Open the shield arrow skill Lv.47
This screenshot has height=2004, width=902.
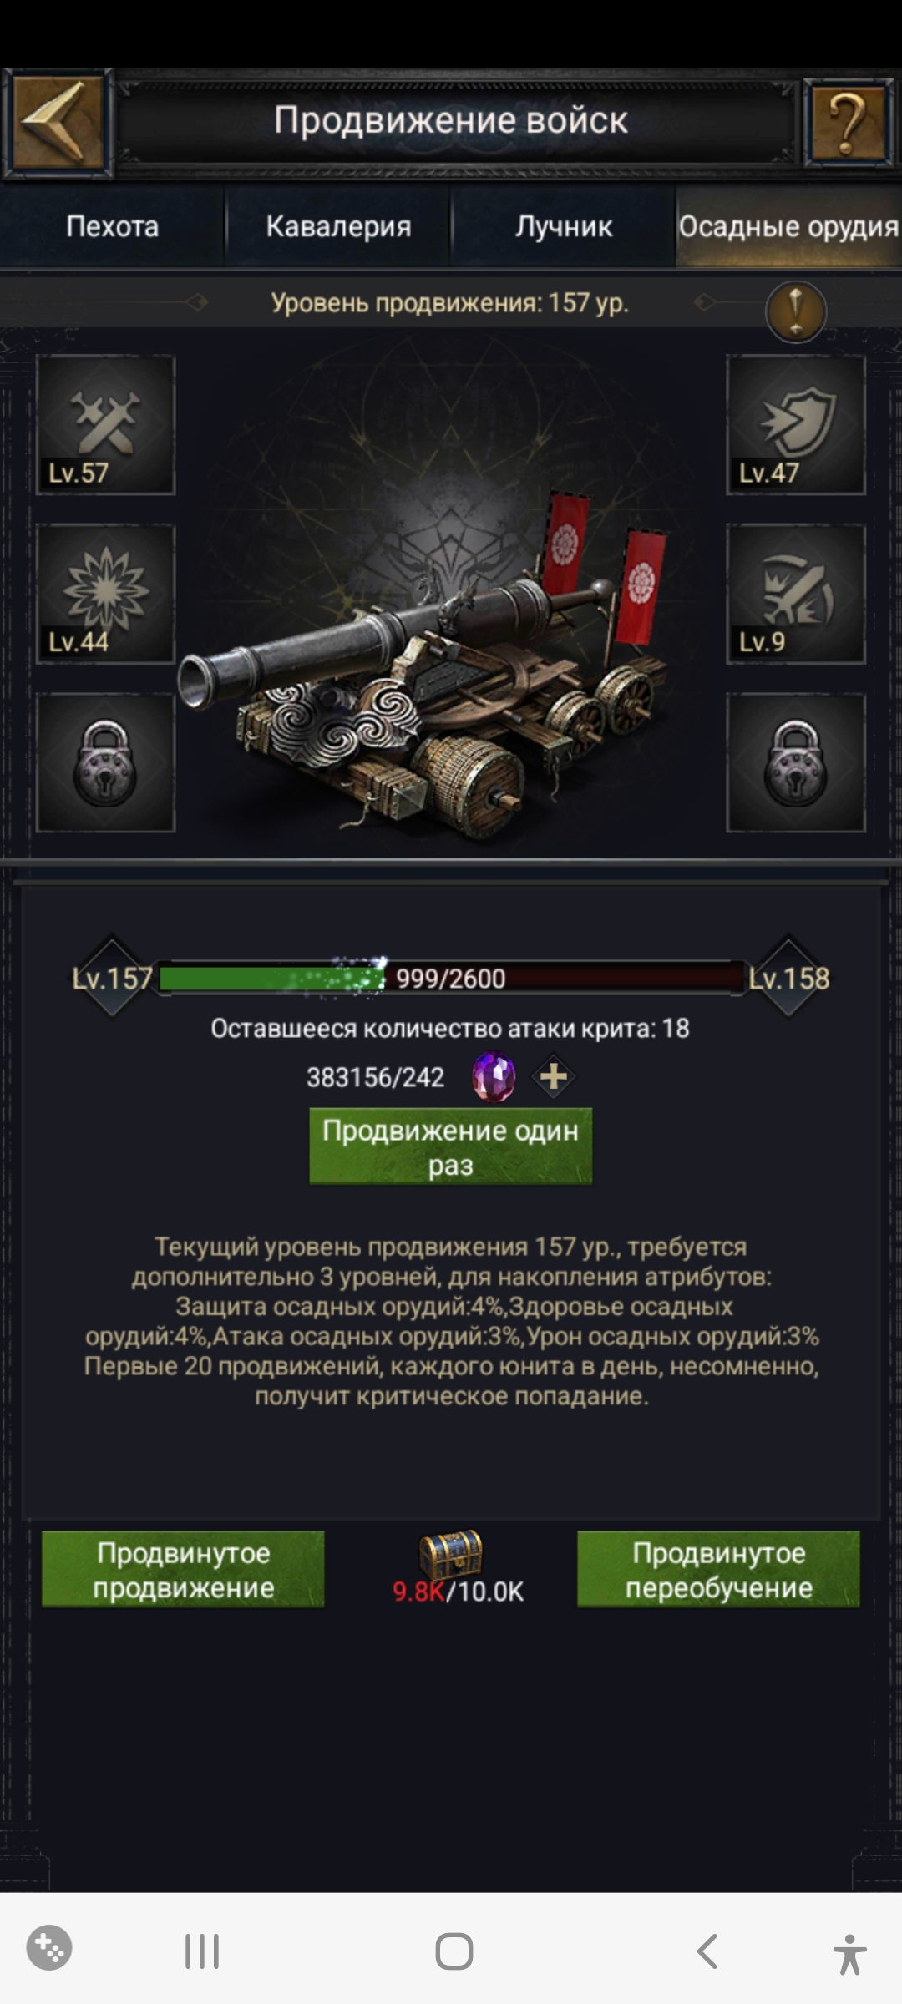796,425
